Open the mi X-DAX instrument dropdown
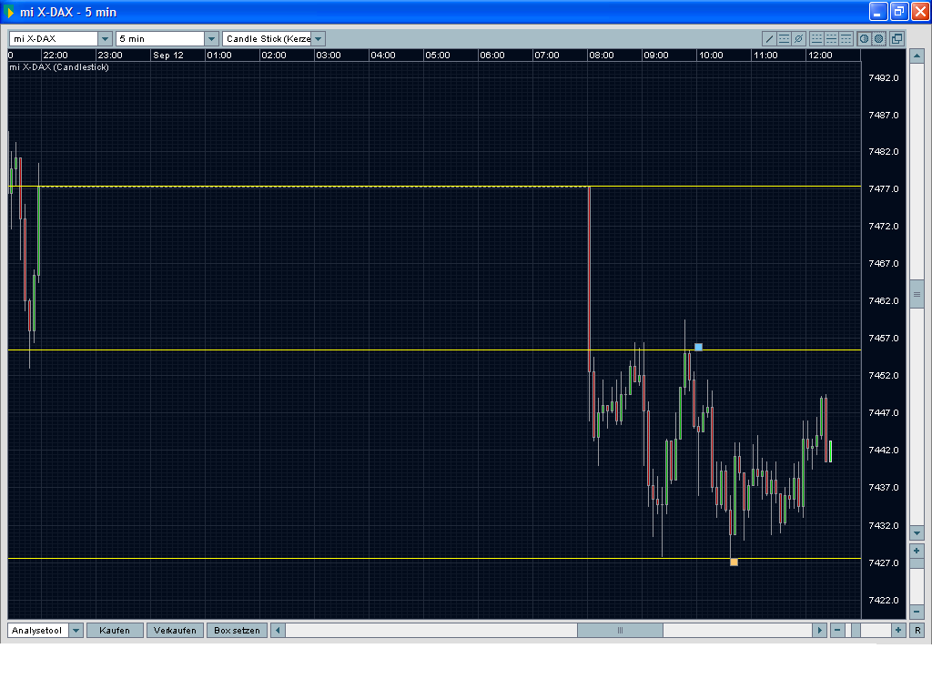 (x=106, y=38)
